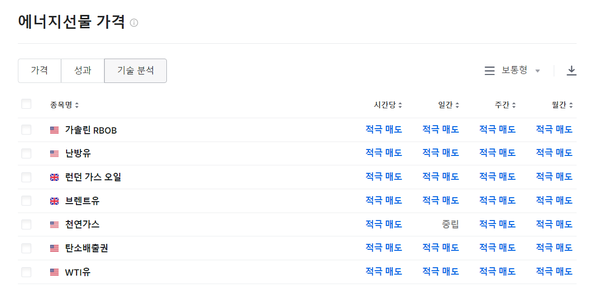
Task: Sort by 종목명 column
Action: click(64, 105)
